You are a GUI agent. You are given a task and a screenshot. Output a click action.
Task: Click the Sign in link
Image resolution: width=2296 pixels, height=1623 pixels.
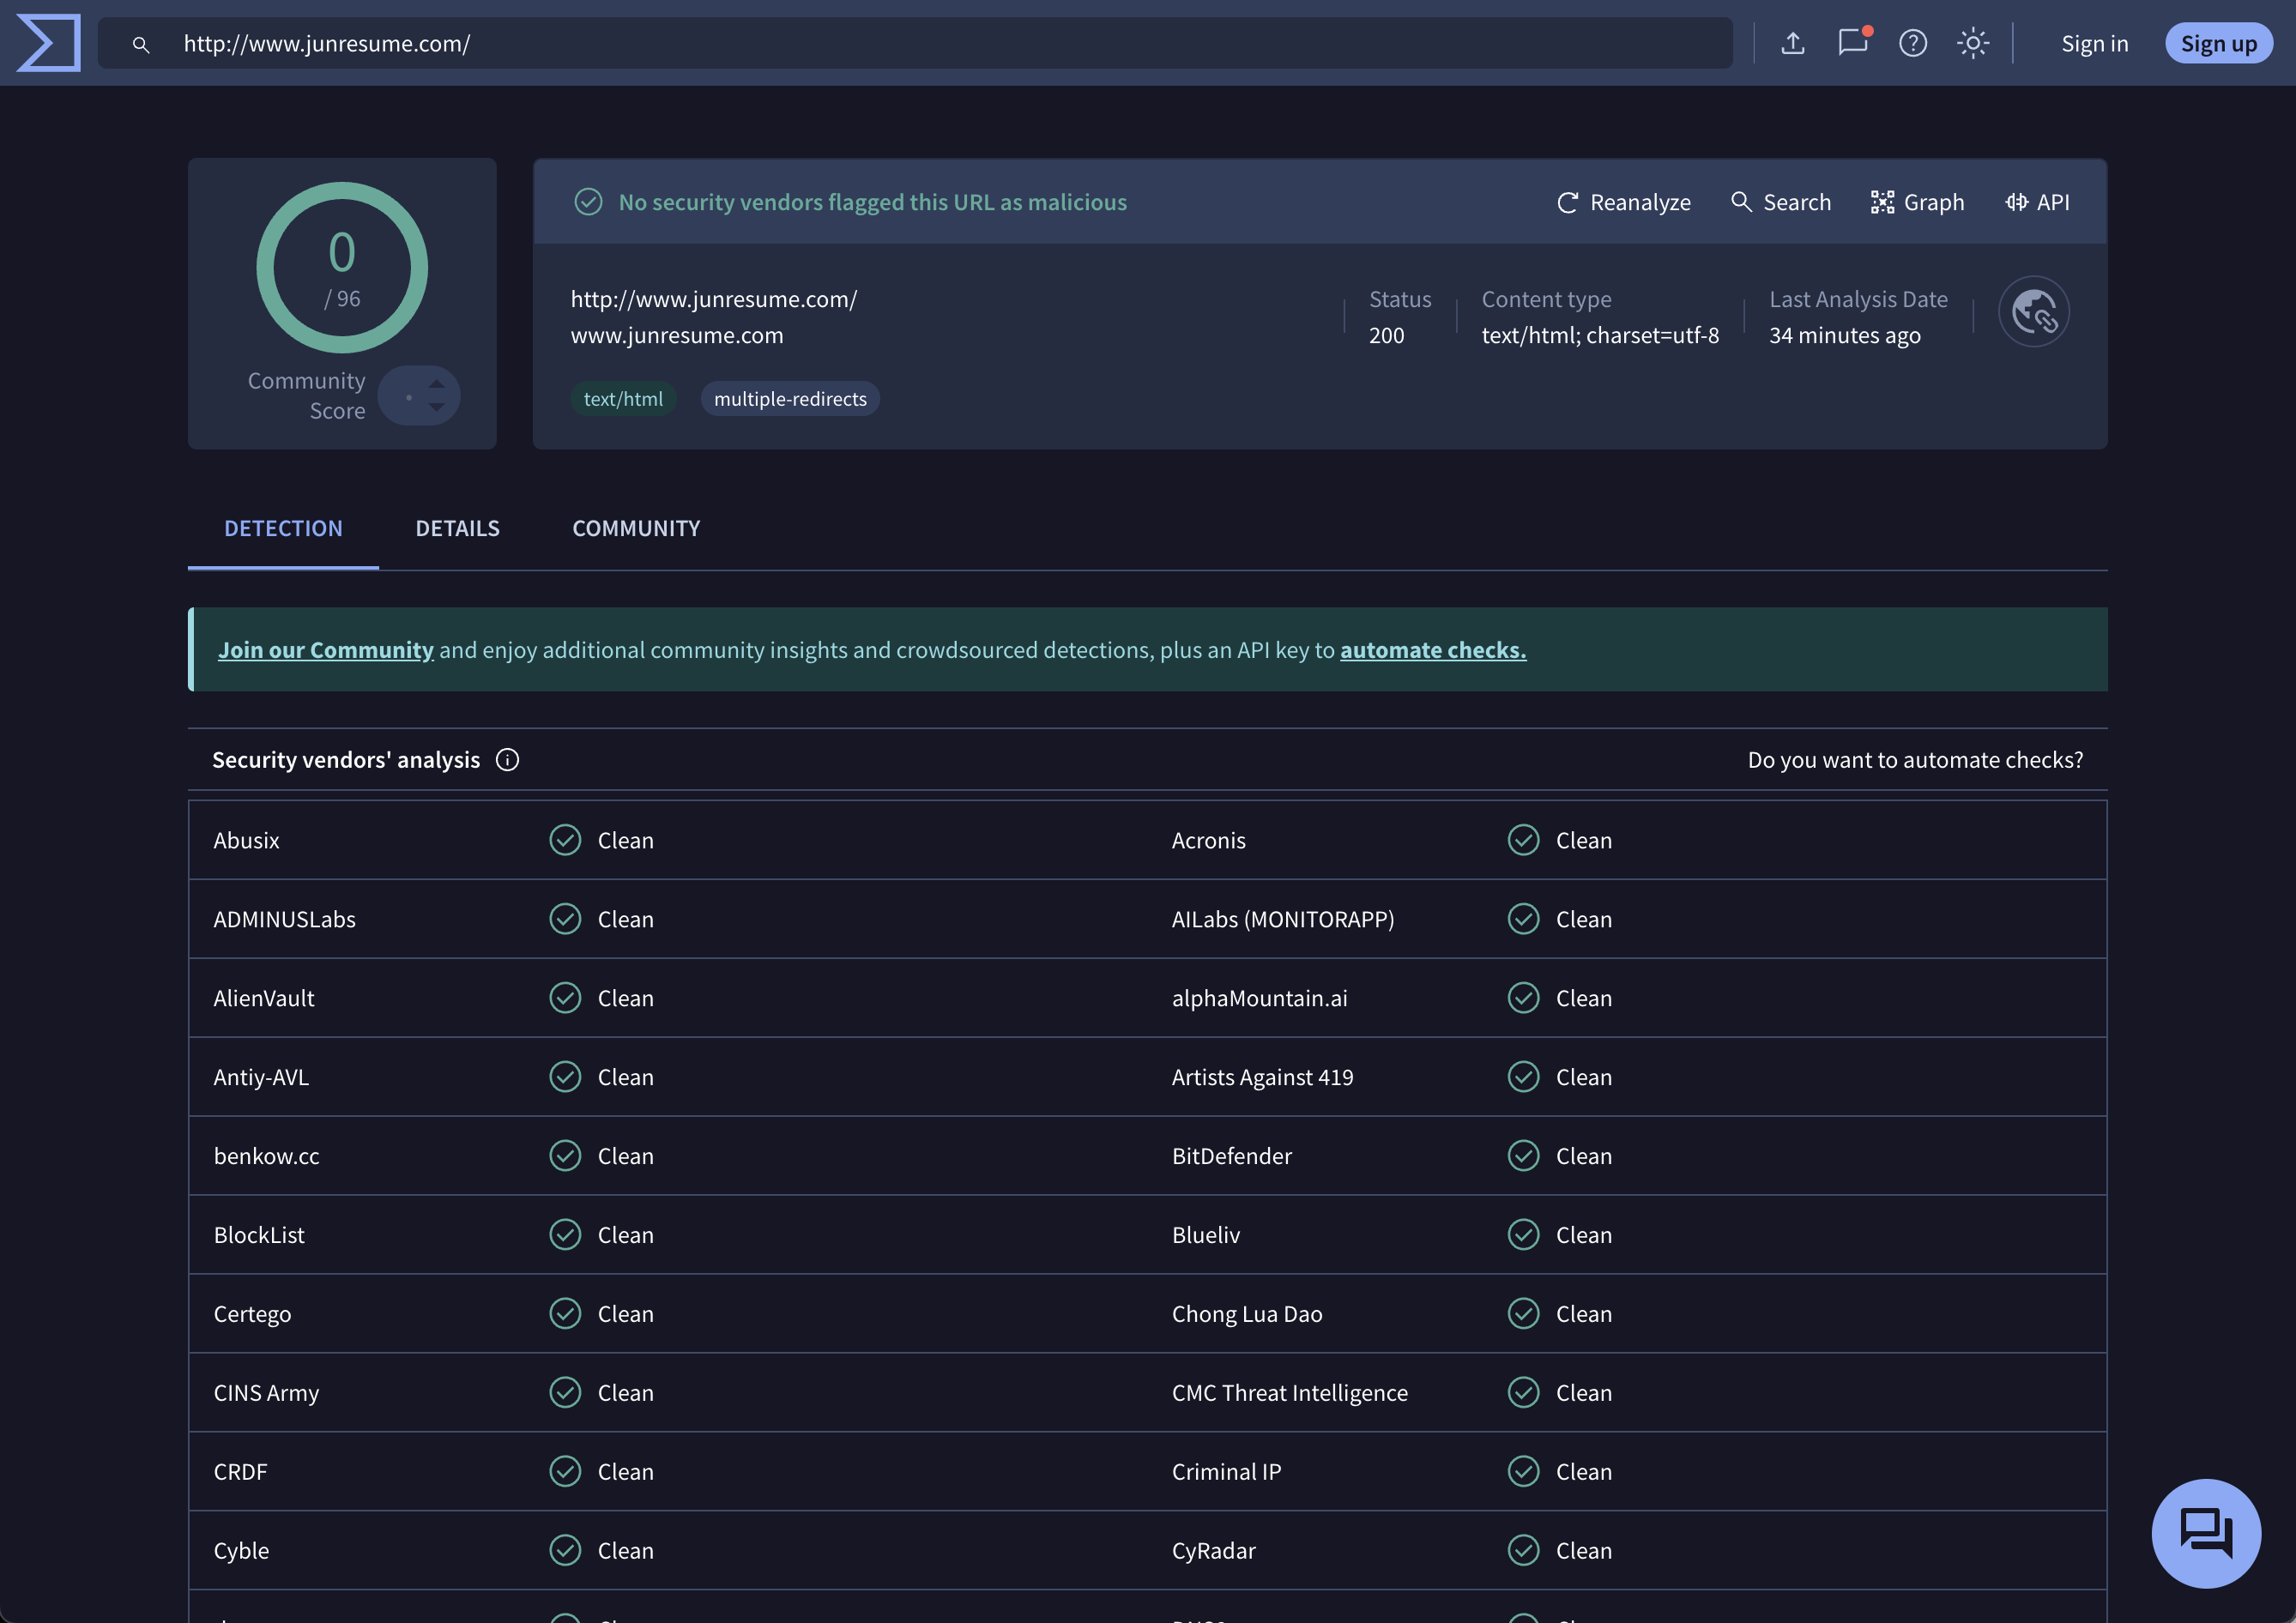point(2094,43)
